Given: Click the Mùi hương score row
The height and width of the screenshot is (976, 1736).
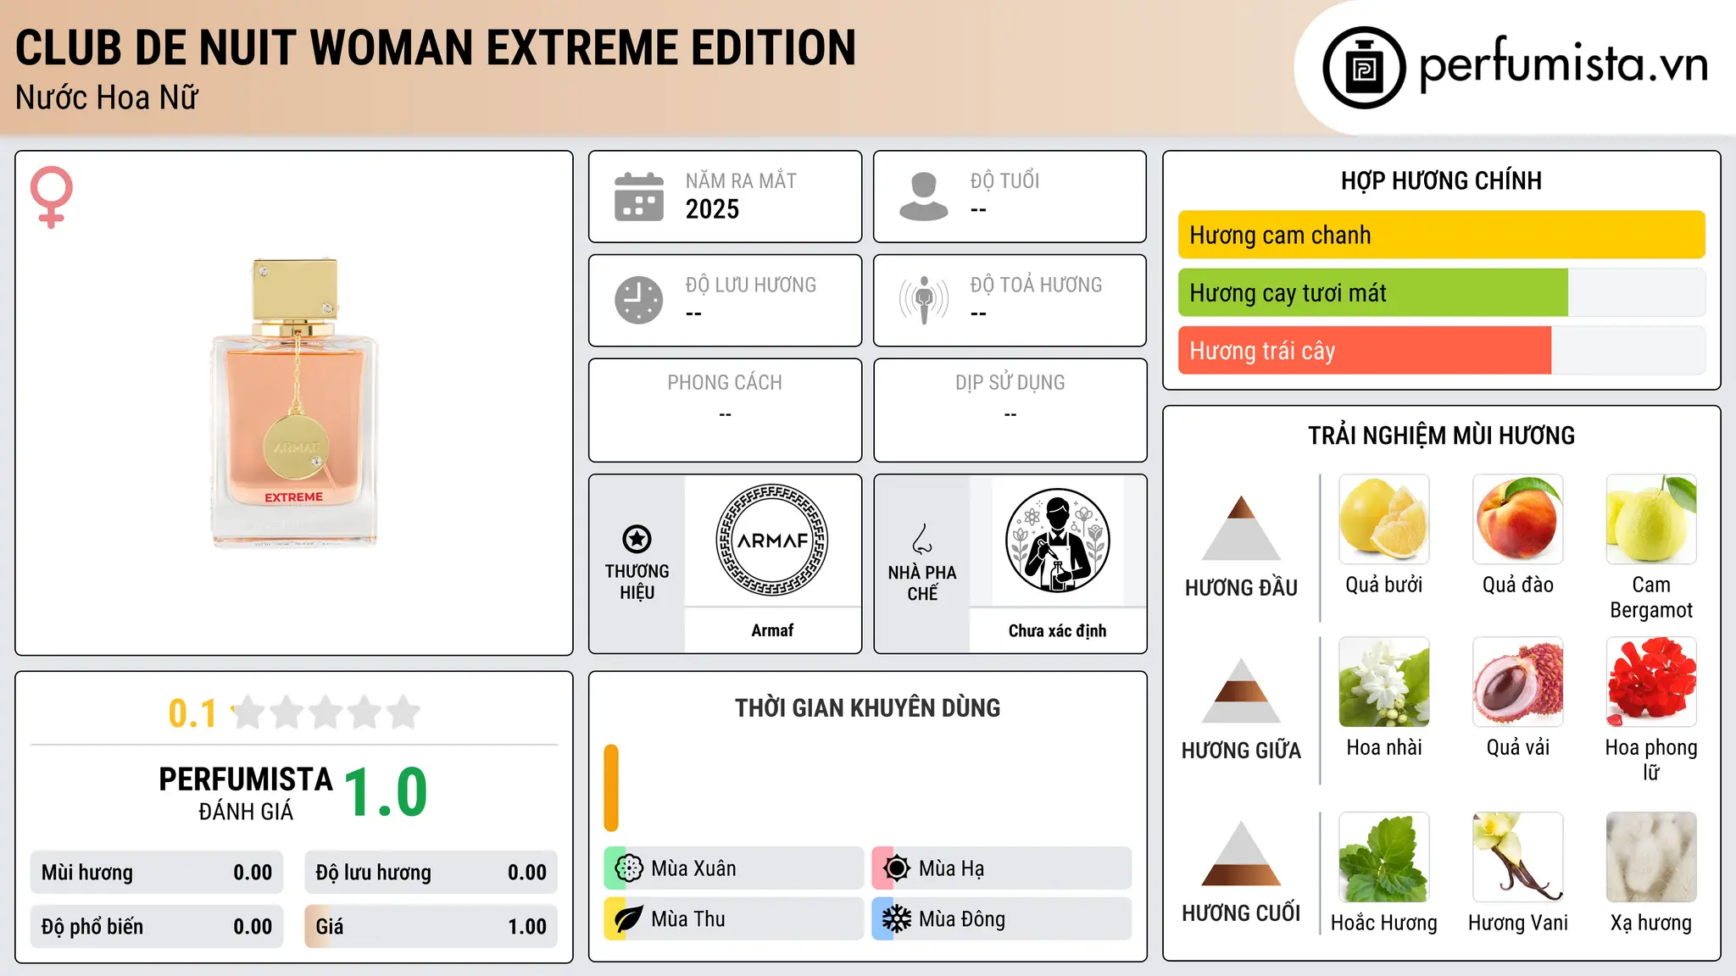Looking at the screenshot, I should coord(157,873).
